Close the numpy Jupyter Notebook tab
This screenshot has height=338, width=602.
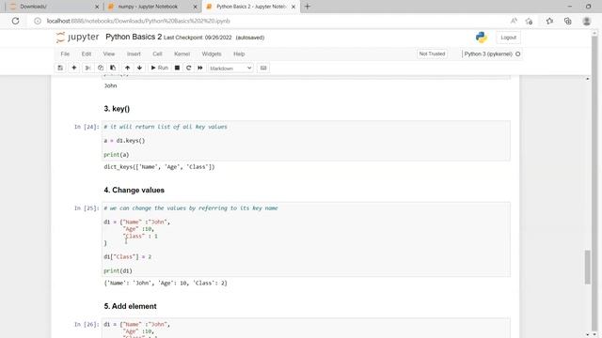coord(195,7)
